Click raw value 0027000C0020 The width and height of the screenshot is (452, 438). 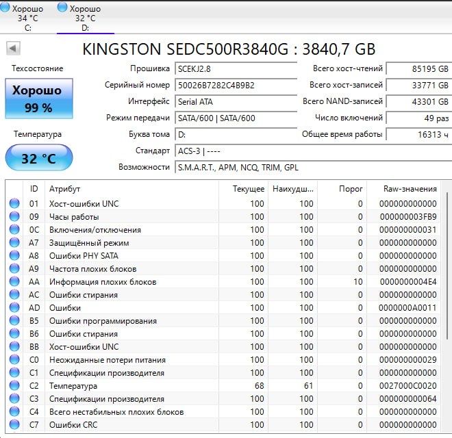[x=408, y=386]
